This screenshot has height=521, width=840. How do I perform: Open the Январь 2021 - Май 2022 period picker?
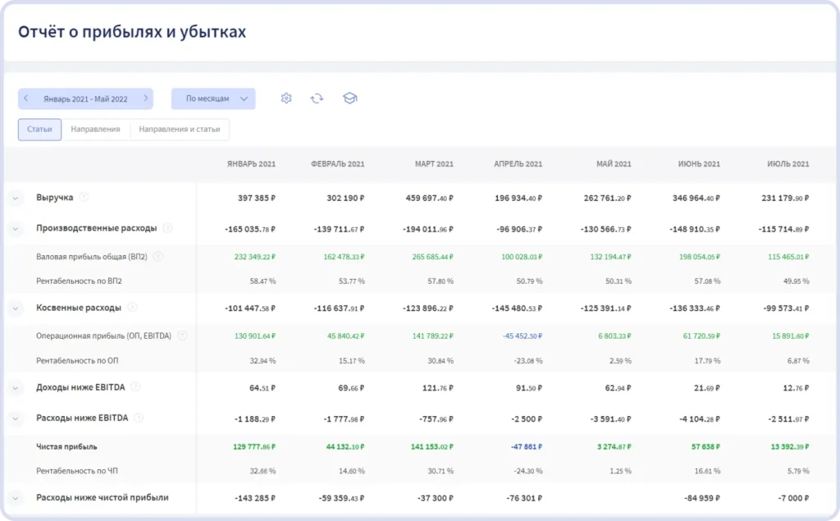click(x=85, y=98)
